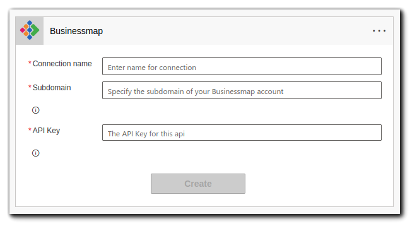Show the info tooltip under Subdomain
This screenshot has height=231, width=417.
coord(35,110)
